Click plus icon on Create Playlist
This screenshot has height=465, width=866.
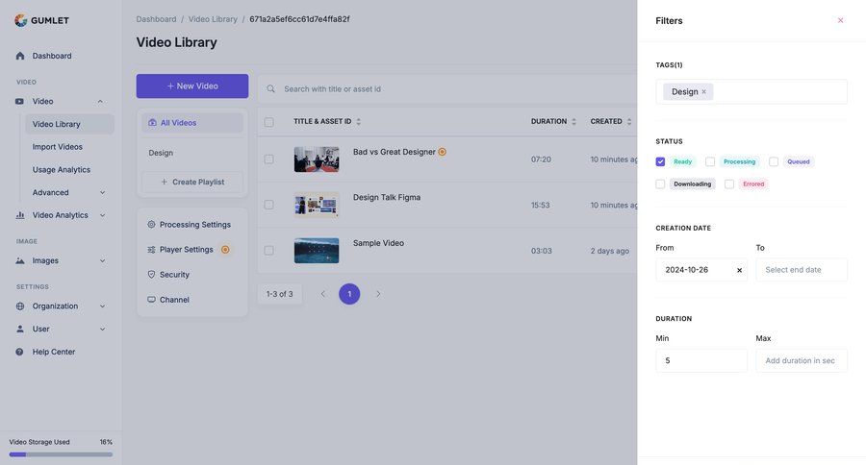point(164,182)
